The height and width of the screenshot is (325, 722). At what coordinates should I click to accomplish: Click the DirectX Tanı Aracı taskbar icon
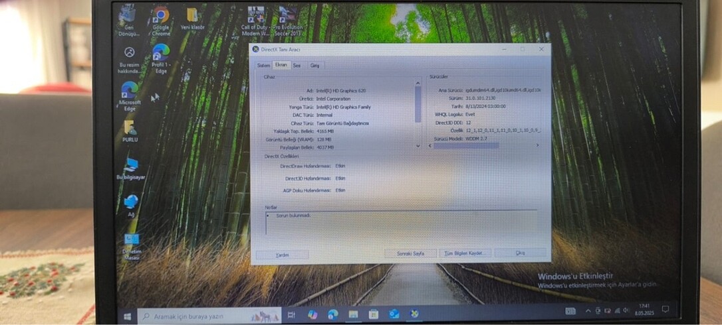[414, 314]
